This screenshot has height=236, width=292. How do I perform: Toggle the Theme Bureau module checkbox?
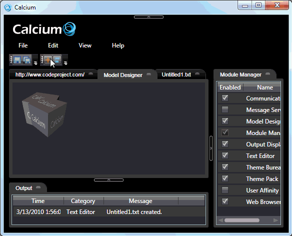(225, 167)
